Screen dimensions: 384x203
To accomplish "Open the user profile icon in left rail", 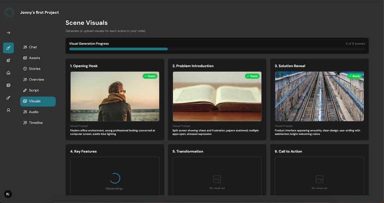I will pos(8,110).
